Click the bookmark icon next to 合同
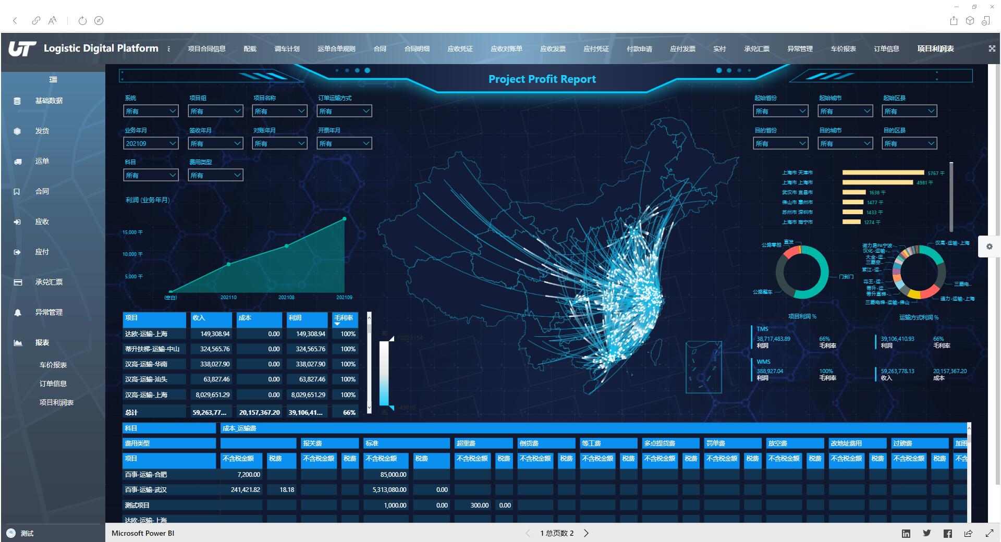This screenshot has height=542, width=1001. click(x=17, y=191)
